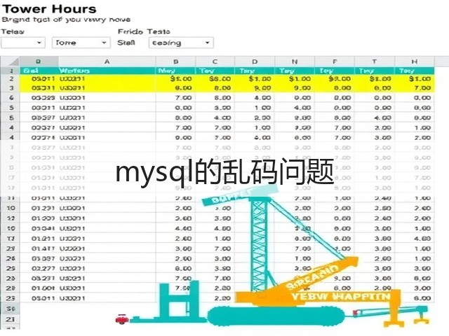Select column H header
Viewport: 449px width, 336px height.
point(415,62)
